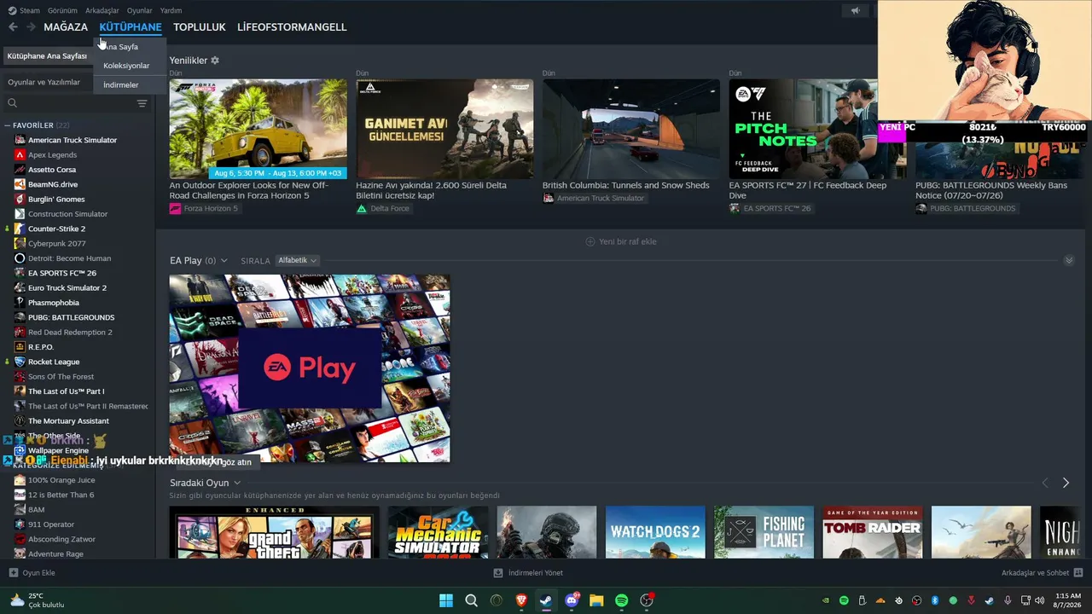Select the Fishing Planet game cover
1092x614 pixels.
(x=764, y=532)
